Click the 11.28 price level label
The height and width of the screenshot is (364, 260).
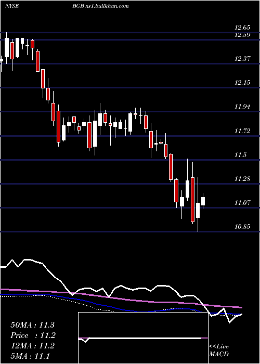[242, 179]
